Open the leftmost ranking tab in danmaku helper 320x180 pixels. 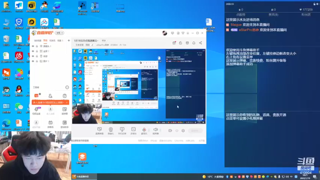pos(241,15)
